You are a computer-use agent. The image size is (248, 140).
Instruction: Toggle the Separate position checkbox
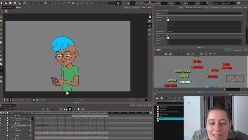(x=168, y=20)
